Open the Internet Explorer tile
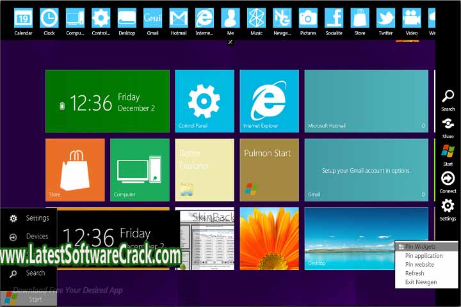 [x=269, y=100]
